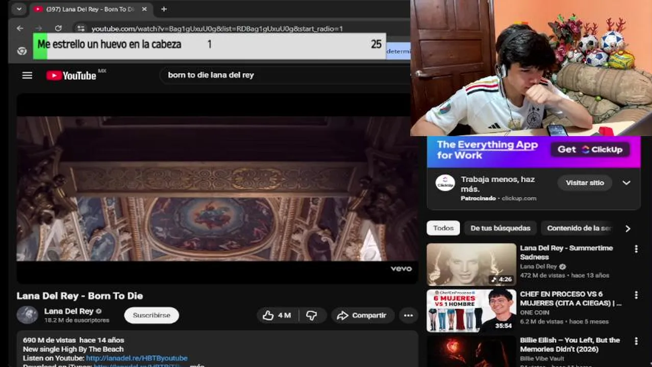The height and width of the screenshot is (367, 652).
Task: Show more filter chips with the right arrow
Action: (628, 228)
